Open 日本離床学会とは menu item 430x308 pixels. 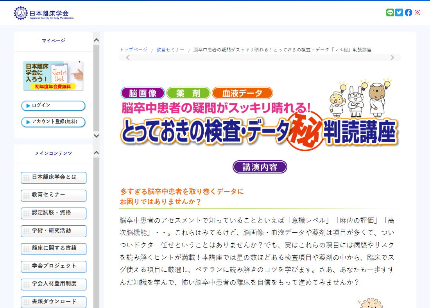54,177
